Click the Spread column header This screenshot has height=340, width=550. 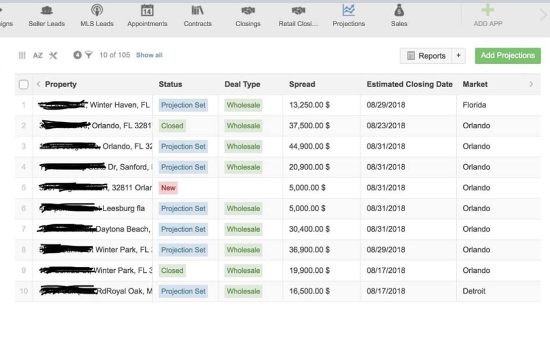point(302,84)
